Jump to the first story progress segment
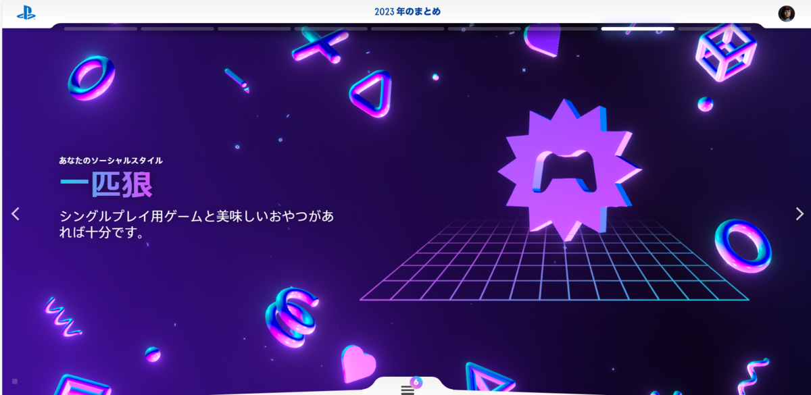 coord(101,29)
